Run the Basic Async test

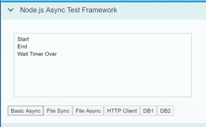(x=26, y=111)
